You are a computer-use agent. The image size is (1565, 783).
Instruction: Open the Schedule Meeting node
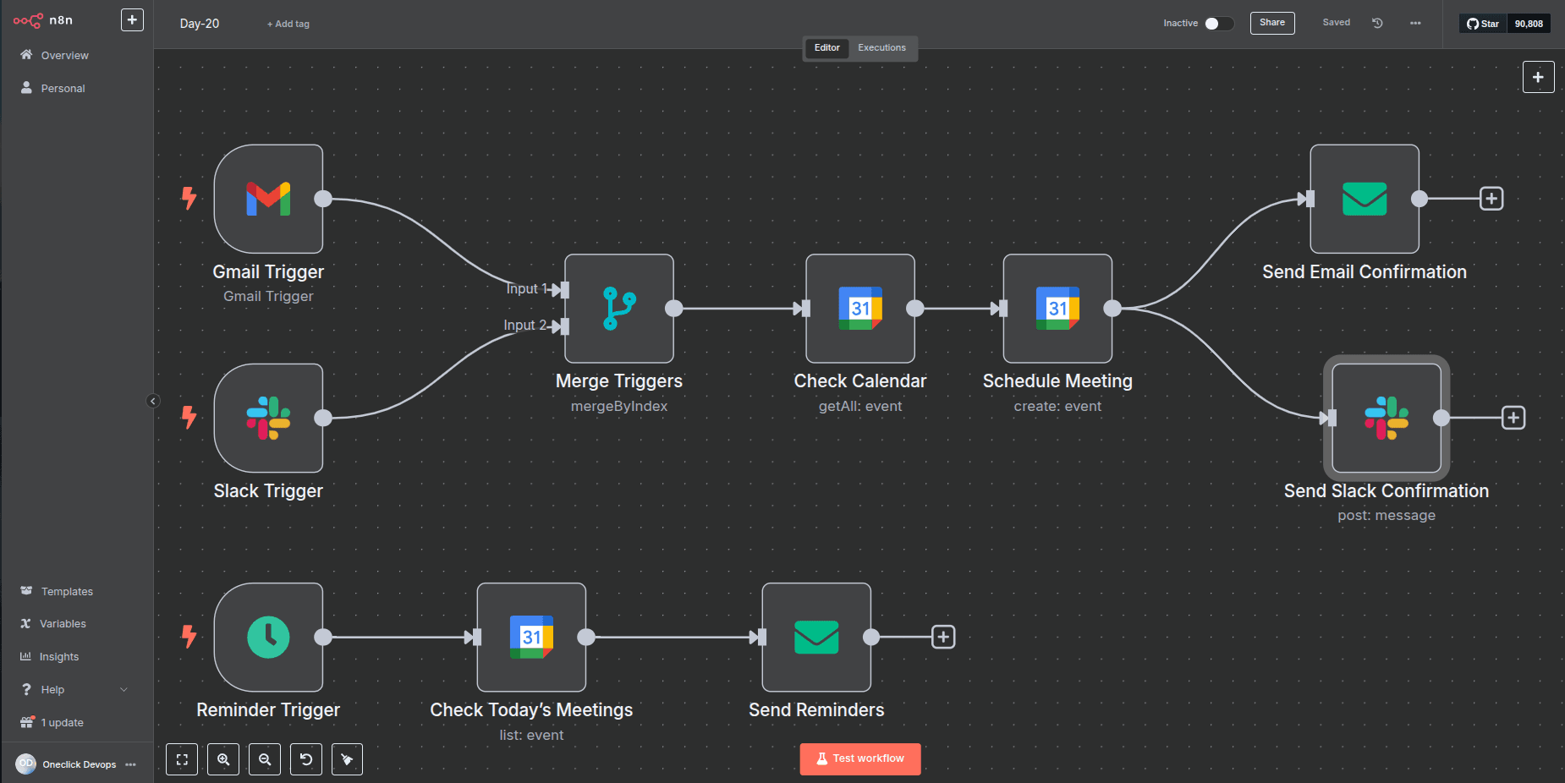[1057, 309]
